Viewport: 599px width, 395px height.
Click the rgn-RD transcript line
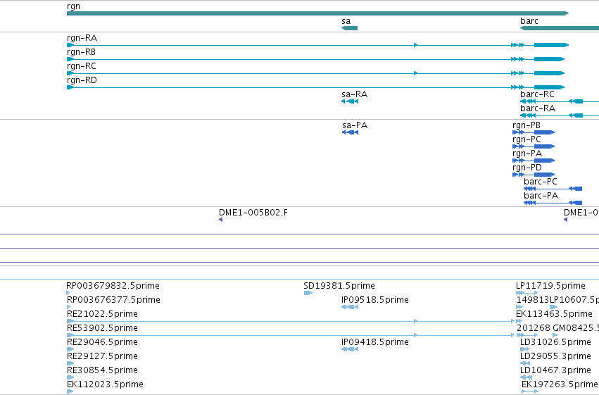coord(315,87)
